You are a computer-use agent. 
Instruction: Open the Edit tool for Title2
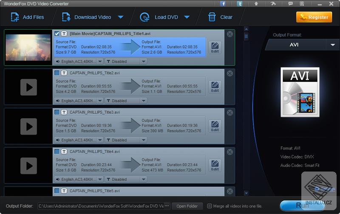215,87
